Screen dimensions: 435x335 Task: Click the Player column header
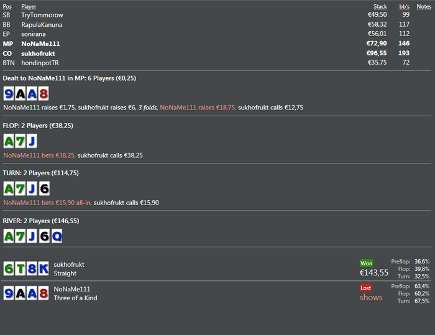click(29, 6)
